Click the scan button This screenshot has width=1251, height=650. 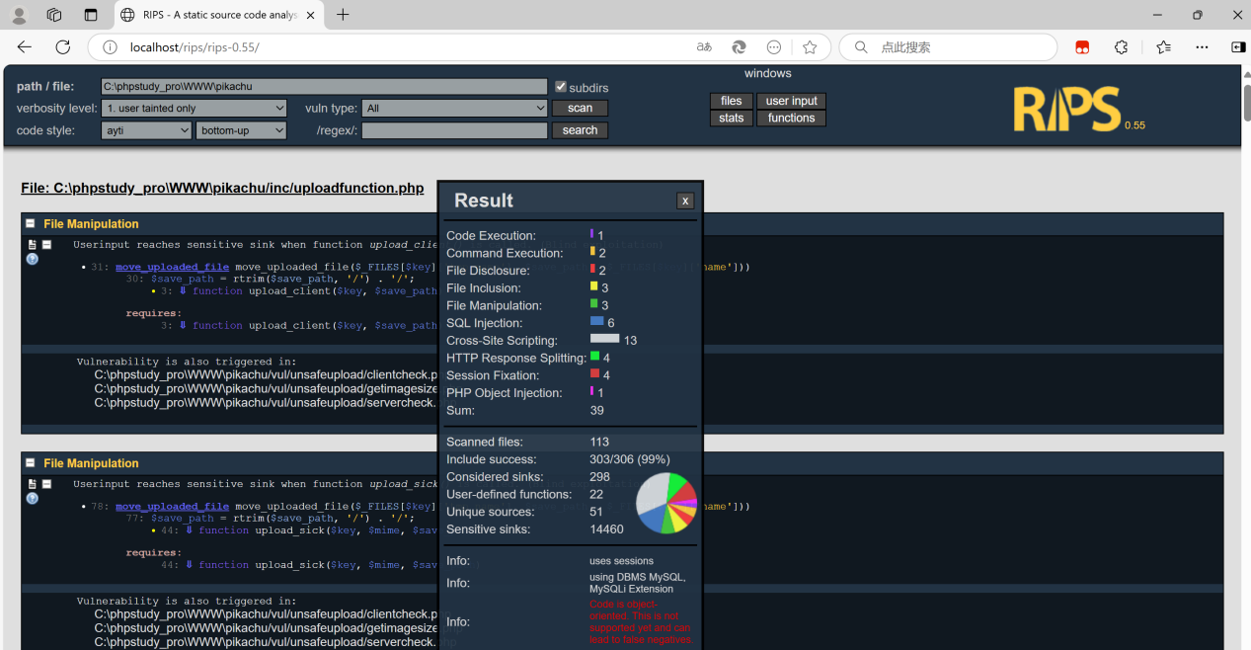click(581, 109)
